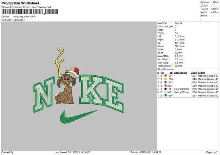Click the Color changes value 6
The width and height of the screenshot is (220, 155).
[x=176, y=26]
